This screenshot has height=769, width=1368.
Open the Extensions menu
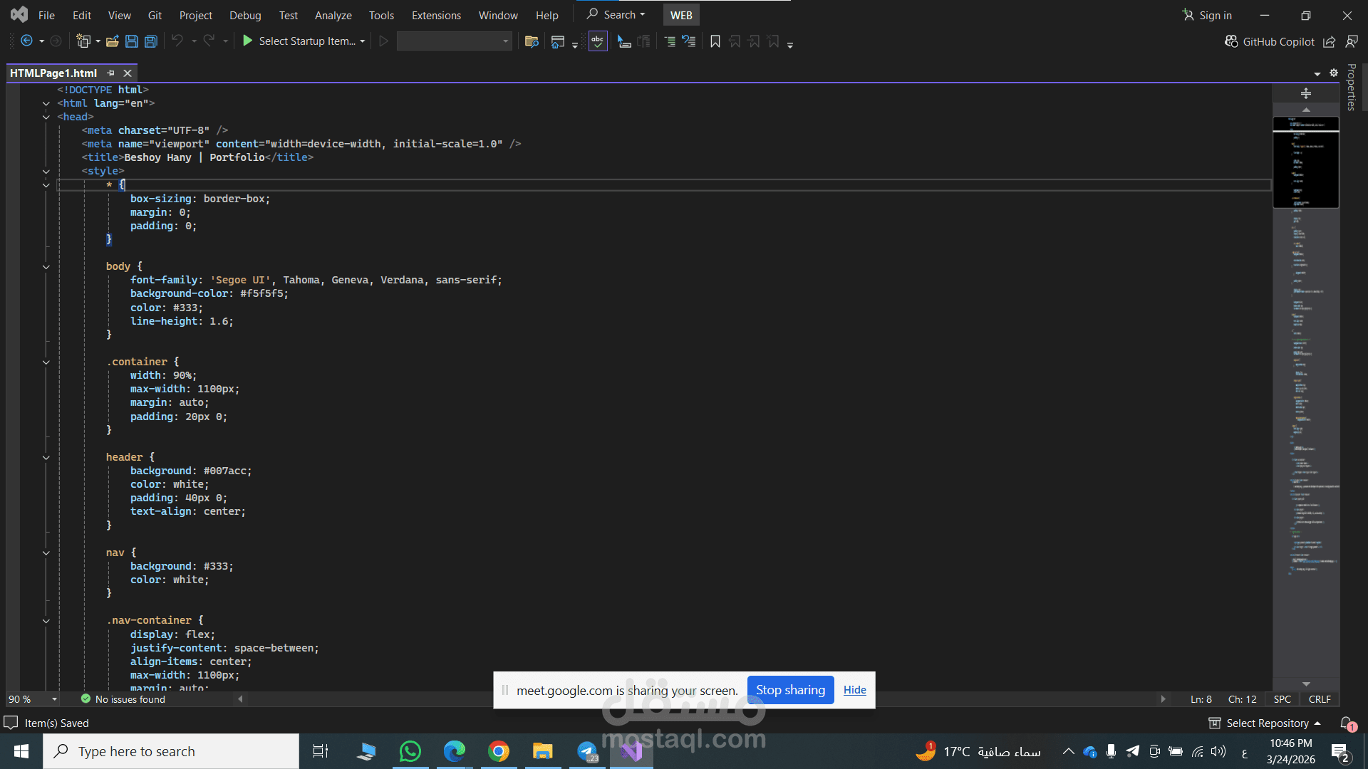click(x=436, y=15)
